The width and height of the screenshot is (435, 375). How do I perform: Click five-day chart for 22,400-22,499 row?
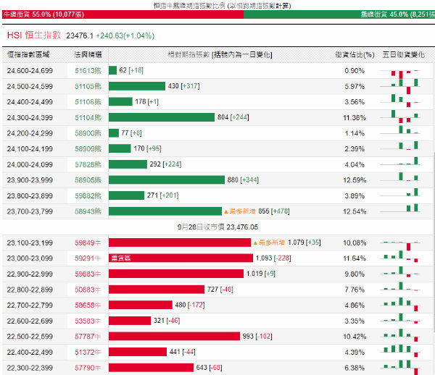point(400,351)
